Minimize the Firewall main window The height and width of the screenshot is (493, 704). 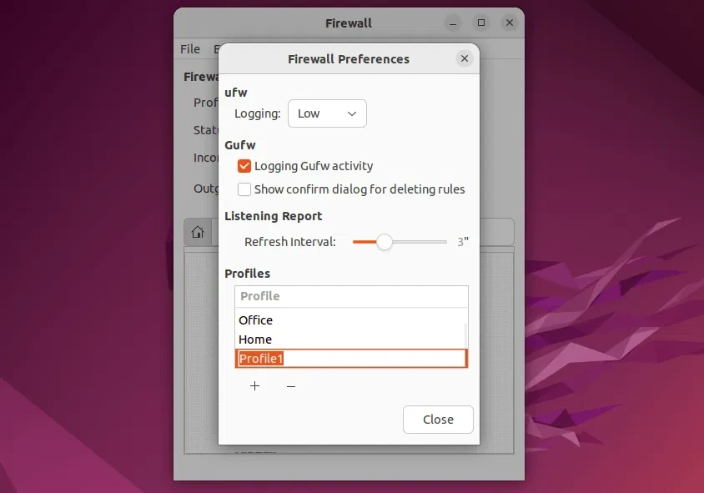[452, 23]
